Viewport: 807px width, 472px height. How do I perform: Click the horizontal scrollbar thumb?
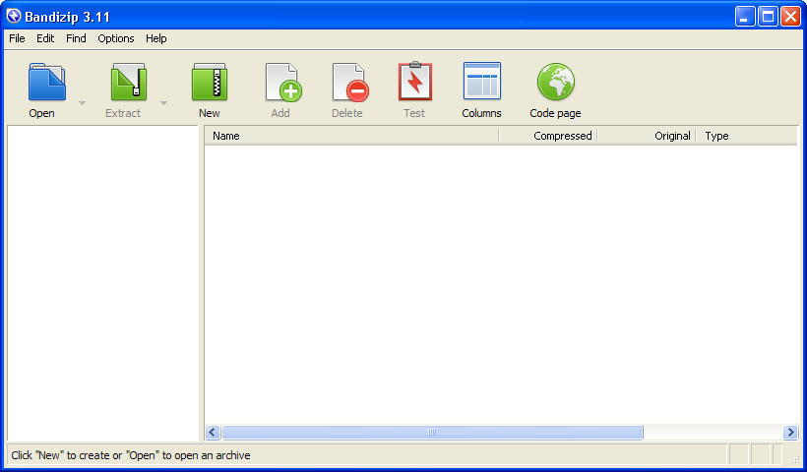[x=432, y=433]
